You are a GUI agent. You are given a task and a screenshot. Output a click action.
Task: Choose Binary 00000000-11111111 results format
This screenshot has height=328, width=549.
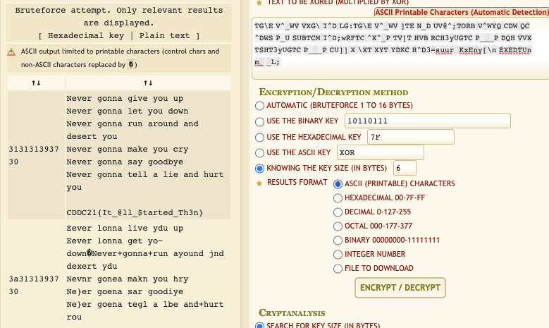coord(338,241)
